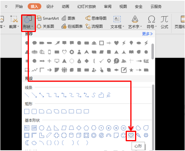Image resolution: width=185 pixels, height=151 pixels.
Task: Choose the smiley face shape
Action: pos(123,135)
